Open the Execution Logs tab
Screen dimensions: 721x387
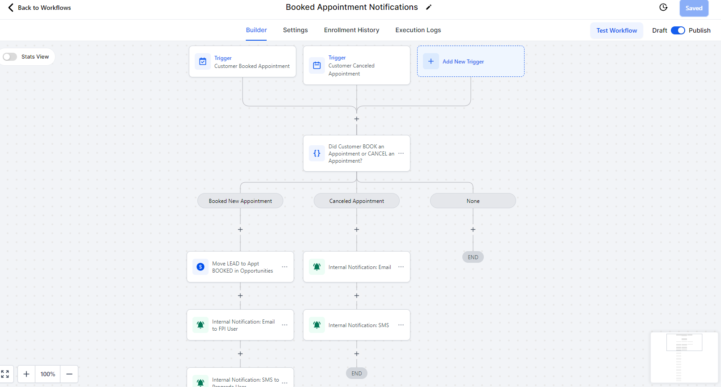[x=418, y=30]
